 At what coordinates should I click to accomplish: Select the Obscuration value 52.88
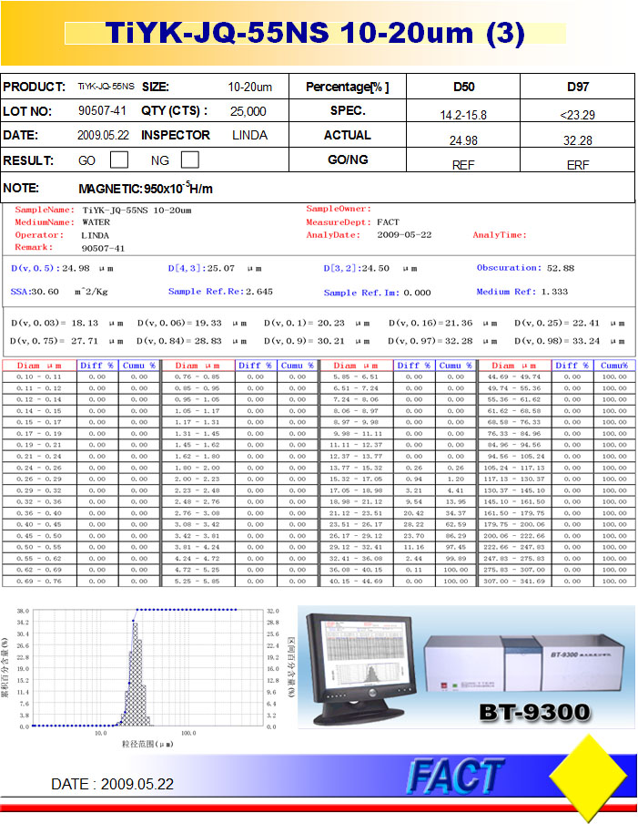tap(561, 268)
